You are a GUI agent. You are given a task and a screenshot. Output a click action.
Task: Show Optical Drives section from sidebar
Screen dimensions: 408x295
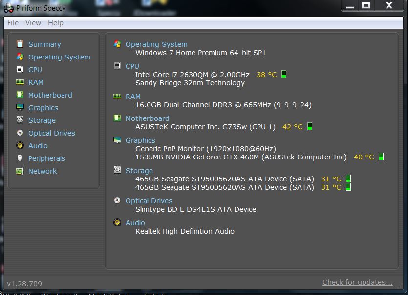click(x=51, y=133)
